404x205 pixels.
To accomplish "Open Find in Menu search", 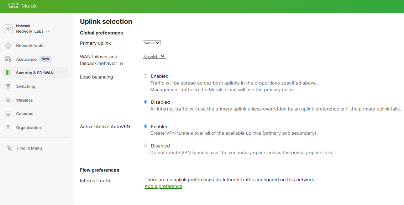I will click(x=30, y=148).
